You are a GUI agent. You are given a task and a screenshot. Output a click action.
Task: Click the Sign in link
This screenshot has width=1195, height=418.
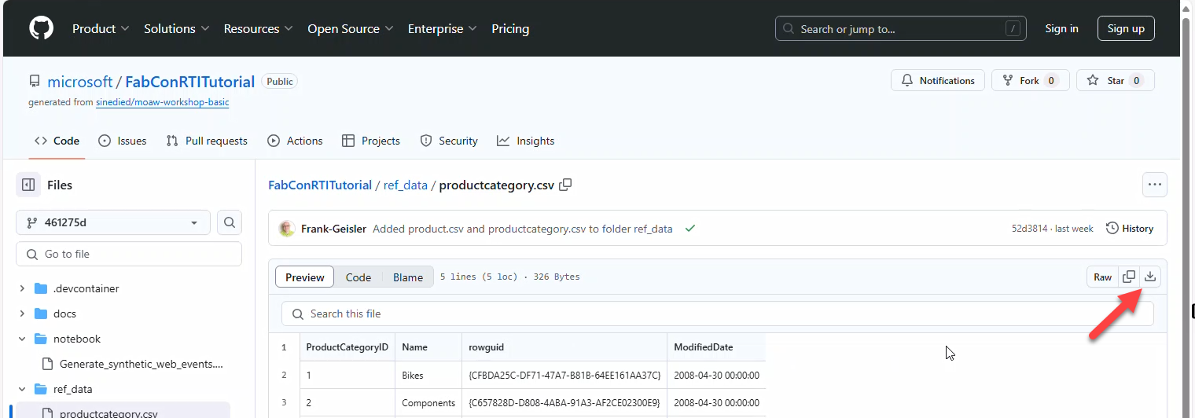coord(1061,28)
